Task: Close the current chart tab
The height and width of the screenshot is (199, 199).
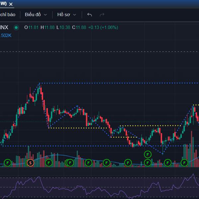Action: (x=11, y=4)
